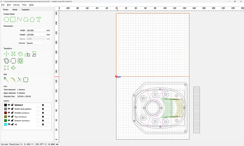The width and height of the screenshot is (244, 146).
Task: Activate the Mirror transform tool
Action: tap(27, 54)
